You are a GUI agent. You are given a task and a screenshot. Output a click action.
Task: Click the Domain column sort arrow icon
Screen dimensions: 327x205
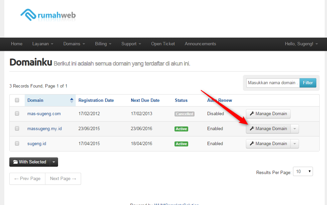[x=72, y=101]
